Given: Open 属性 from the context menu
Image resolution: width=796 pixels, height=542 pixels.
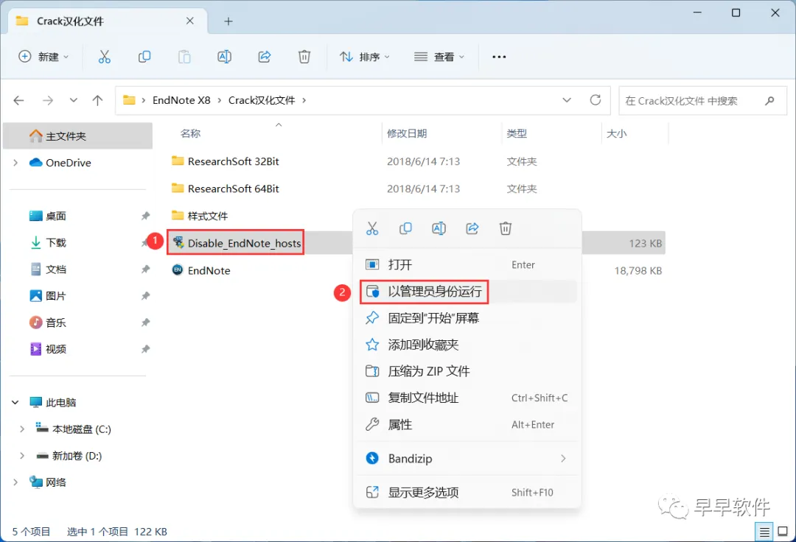Looking at the screenshot, I should point(468,424).
